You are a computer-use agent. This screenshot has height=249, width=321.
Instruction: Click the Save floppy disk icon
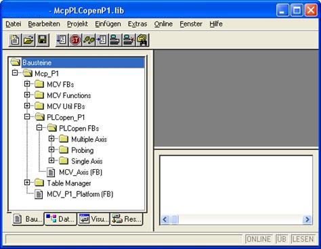43,40
